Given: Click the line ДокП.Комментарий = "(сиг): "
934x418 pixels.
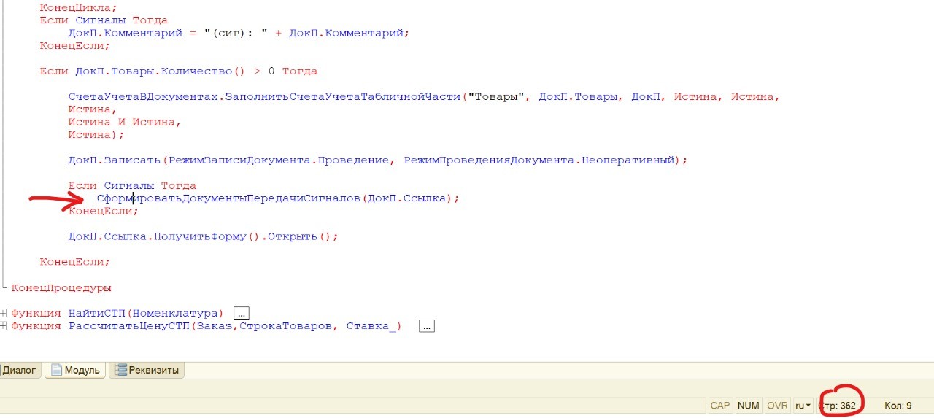Looking at the screenshot, I should (x=239, y=33).
